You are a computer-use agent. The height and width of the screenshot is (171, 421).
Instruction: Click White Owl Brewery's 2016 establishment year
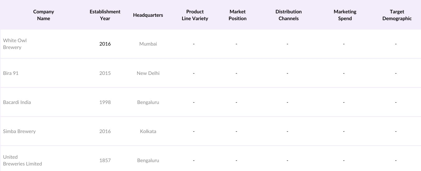coord(105,44)
